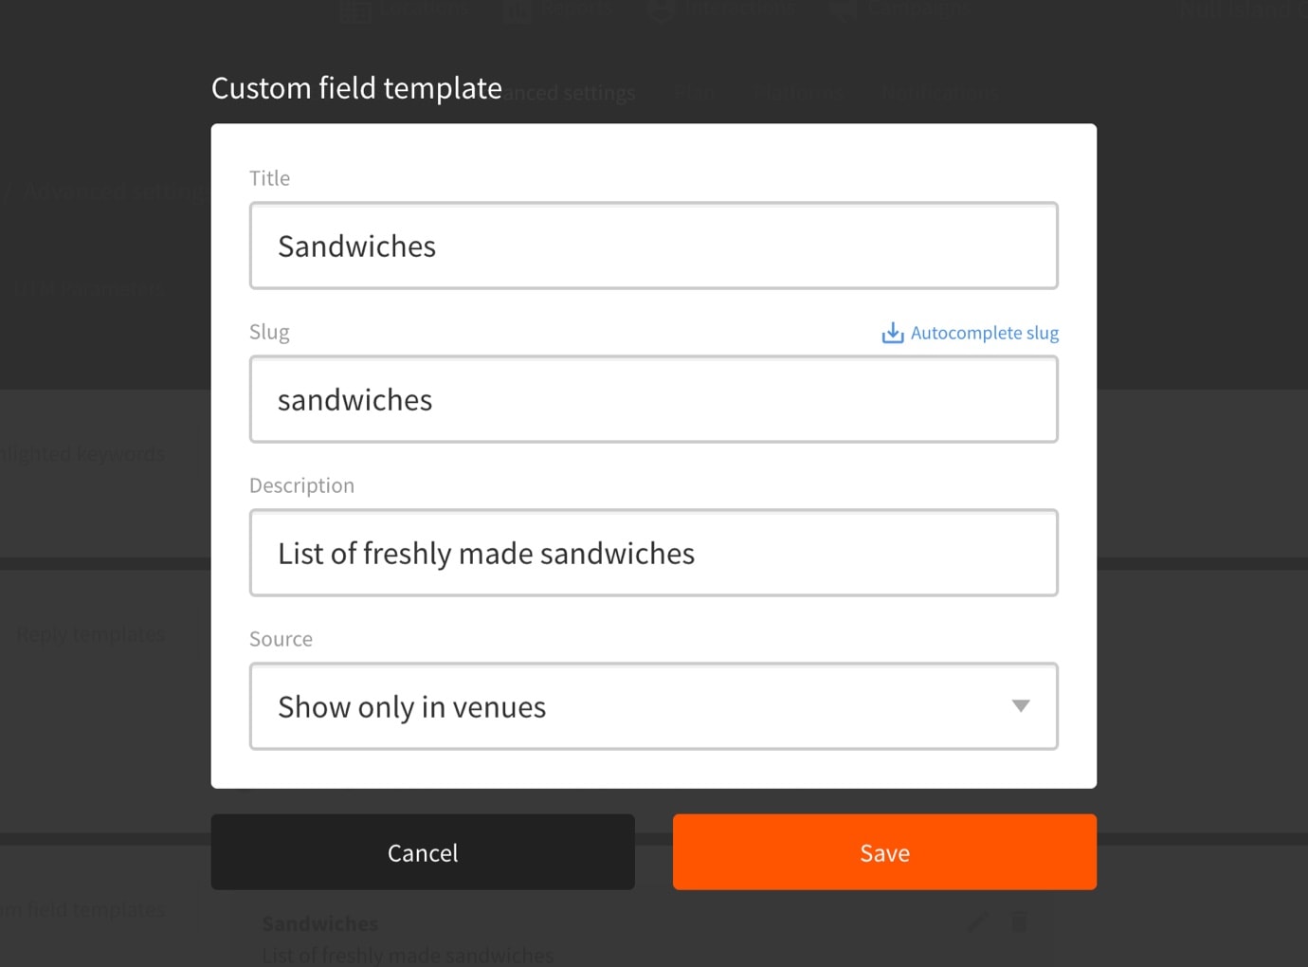Screen dimensions: 1308x967
Task: Switch to the Notifications tab
Action: point(940,93)
